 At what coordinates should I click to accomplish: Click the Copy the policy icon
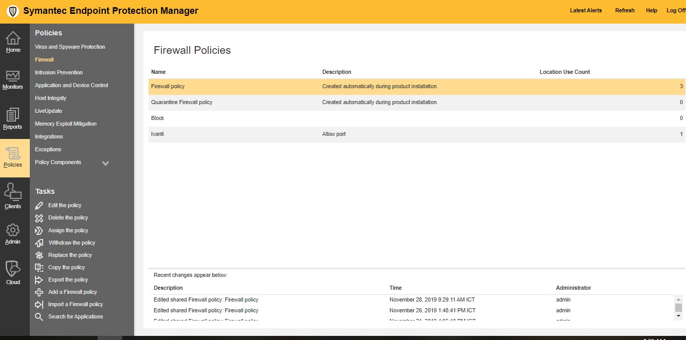(x=39, y=268)
